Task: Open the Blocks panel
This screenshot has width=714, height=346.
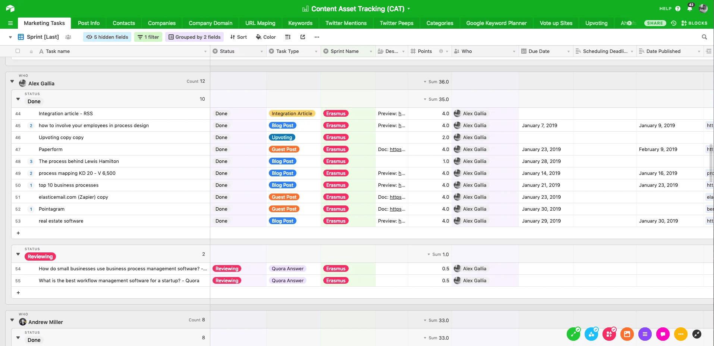Action: tap(695, 23)
